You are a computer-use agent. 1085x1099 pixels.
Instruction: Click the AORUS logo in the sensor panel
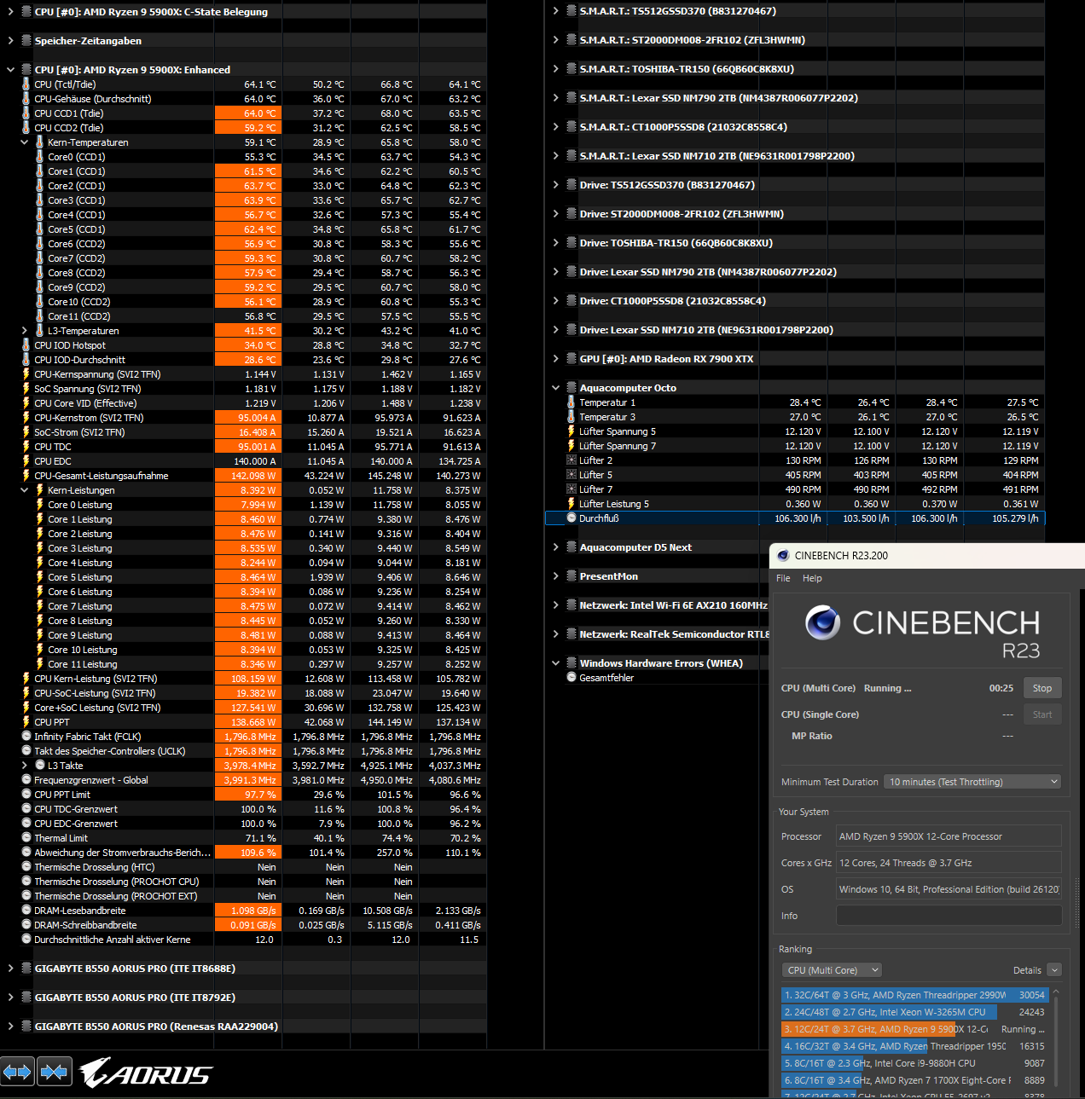pos(145,1072)
